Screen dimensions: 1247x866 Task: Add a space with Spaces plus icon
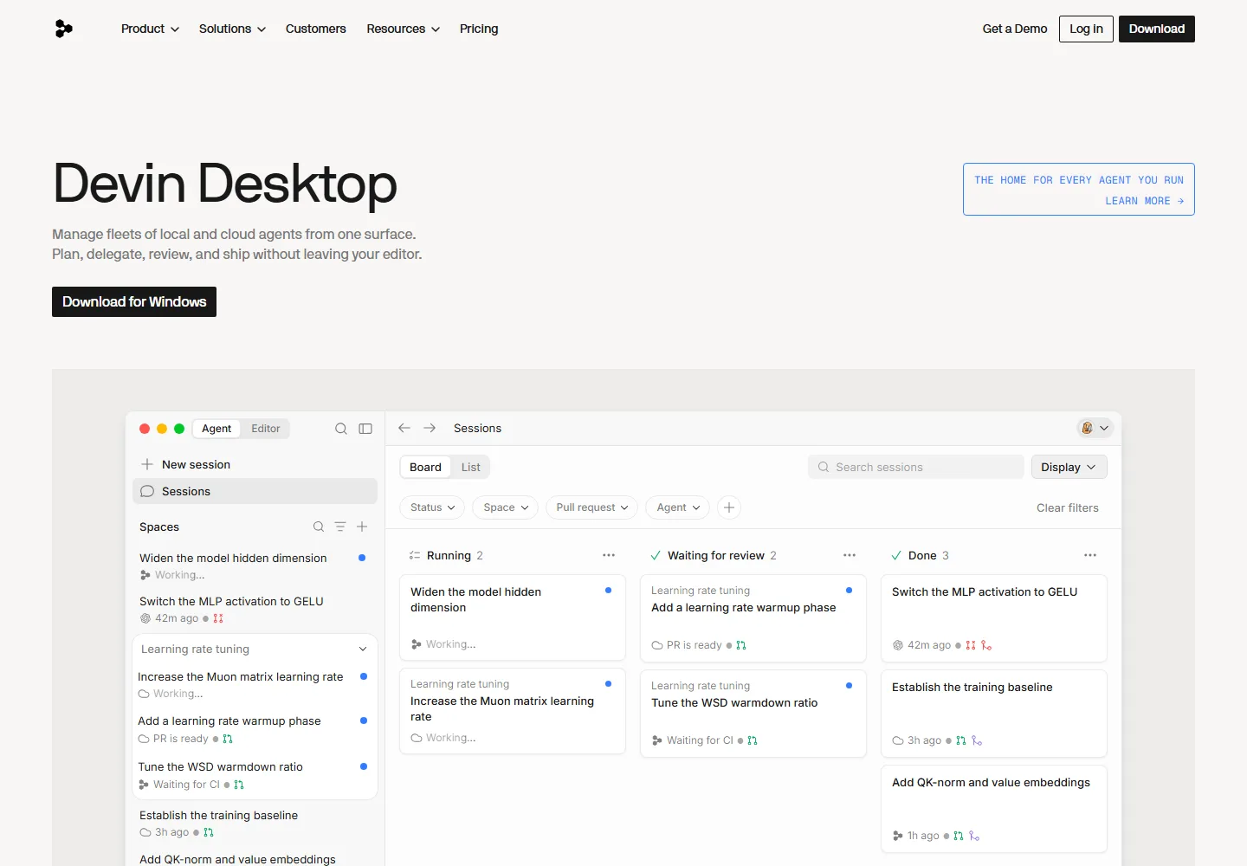(362, 527)
